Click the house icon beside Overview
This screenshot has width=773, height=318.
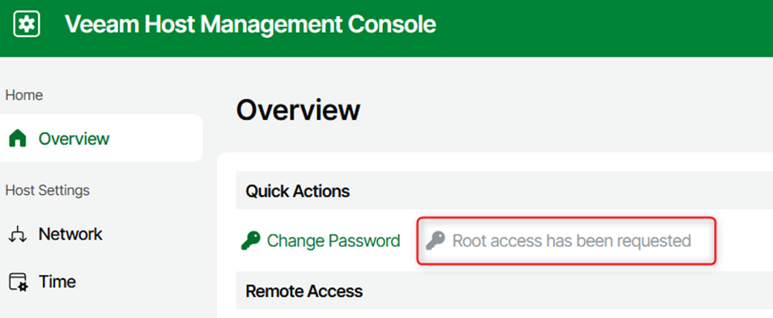18,138
